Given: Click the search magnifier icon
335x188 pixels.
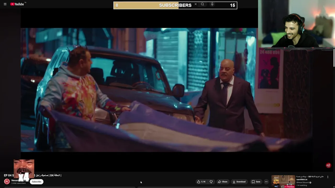Looking at the screenshot, I should pyautogui.click(x=202, y=4).
